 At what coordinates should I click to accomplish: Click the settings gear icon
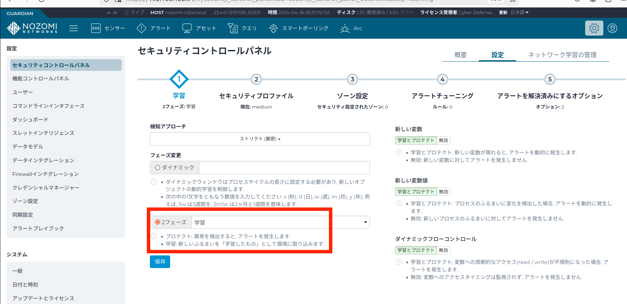pos(594,28)
